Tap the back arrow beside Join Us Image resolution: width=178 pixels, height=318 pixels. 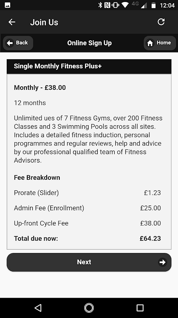(x=12, y=22)
